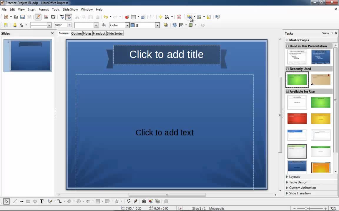Image resolution: width=339 pixels, height=211 pixels.
Task: Toggle extrusion on the drawing toolbar
Action: 166,201
